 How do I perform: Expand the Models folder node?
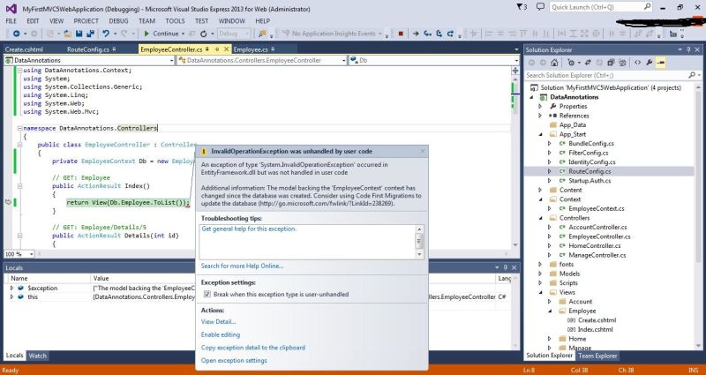[540, 274]
